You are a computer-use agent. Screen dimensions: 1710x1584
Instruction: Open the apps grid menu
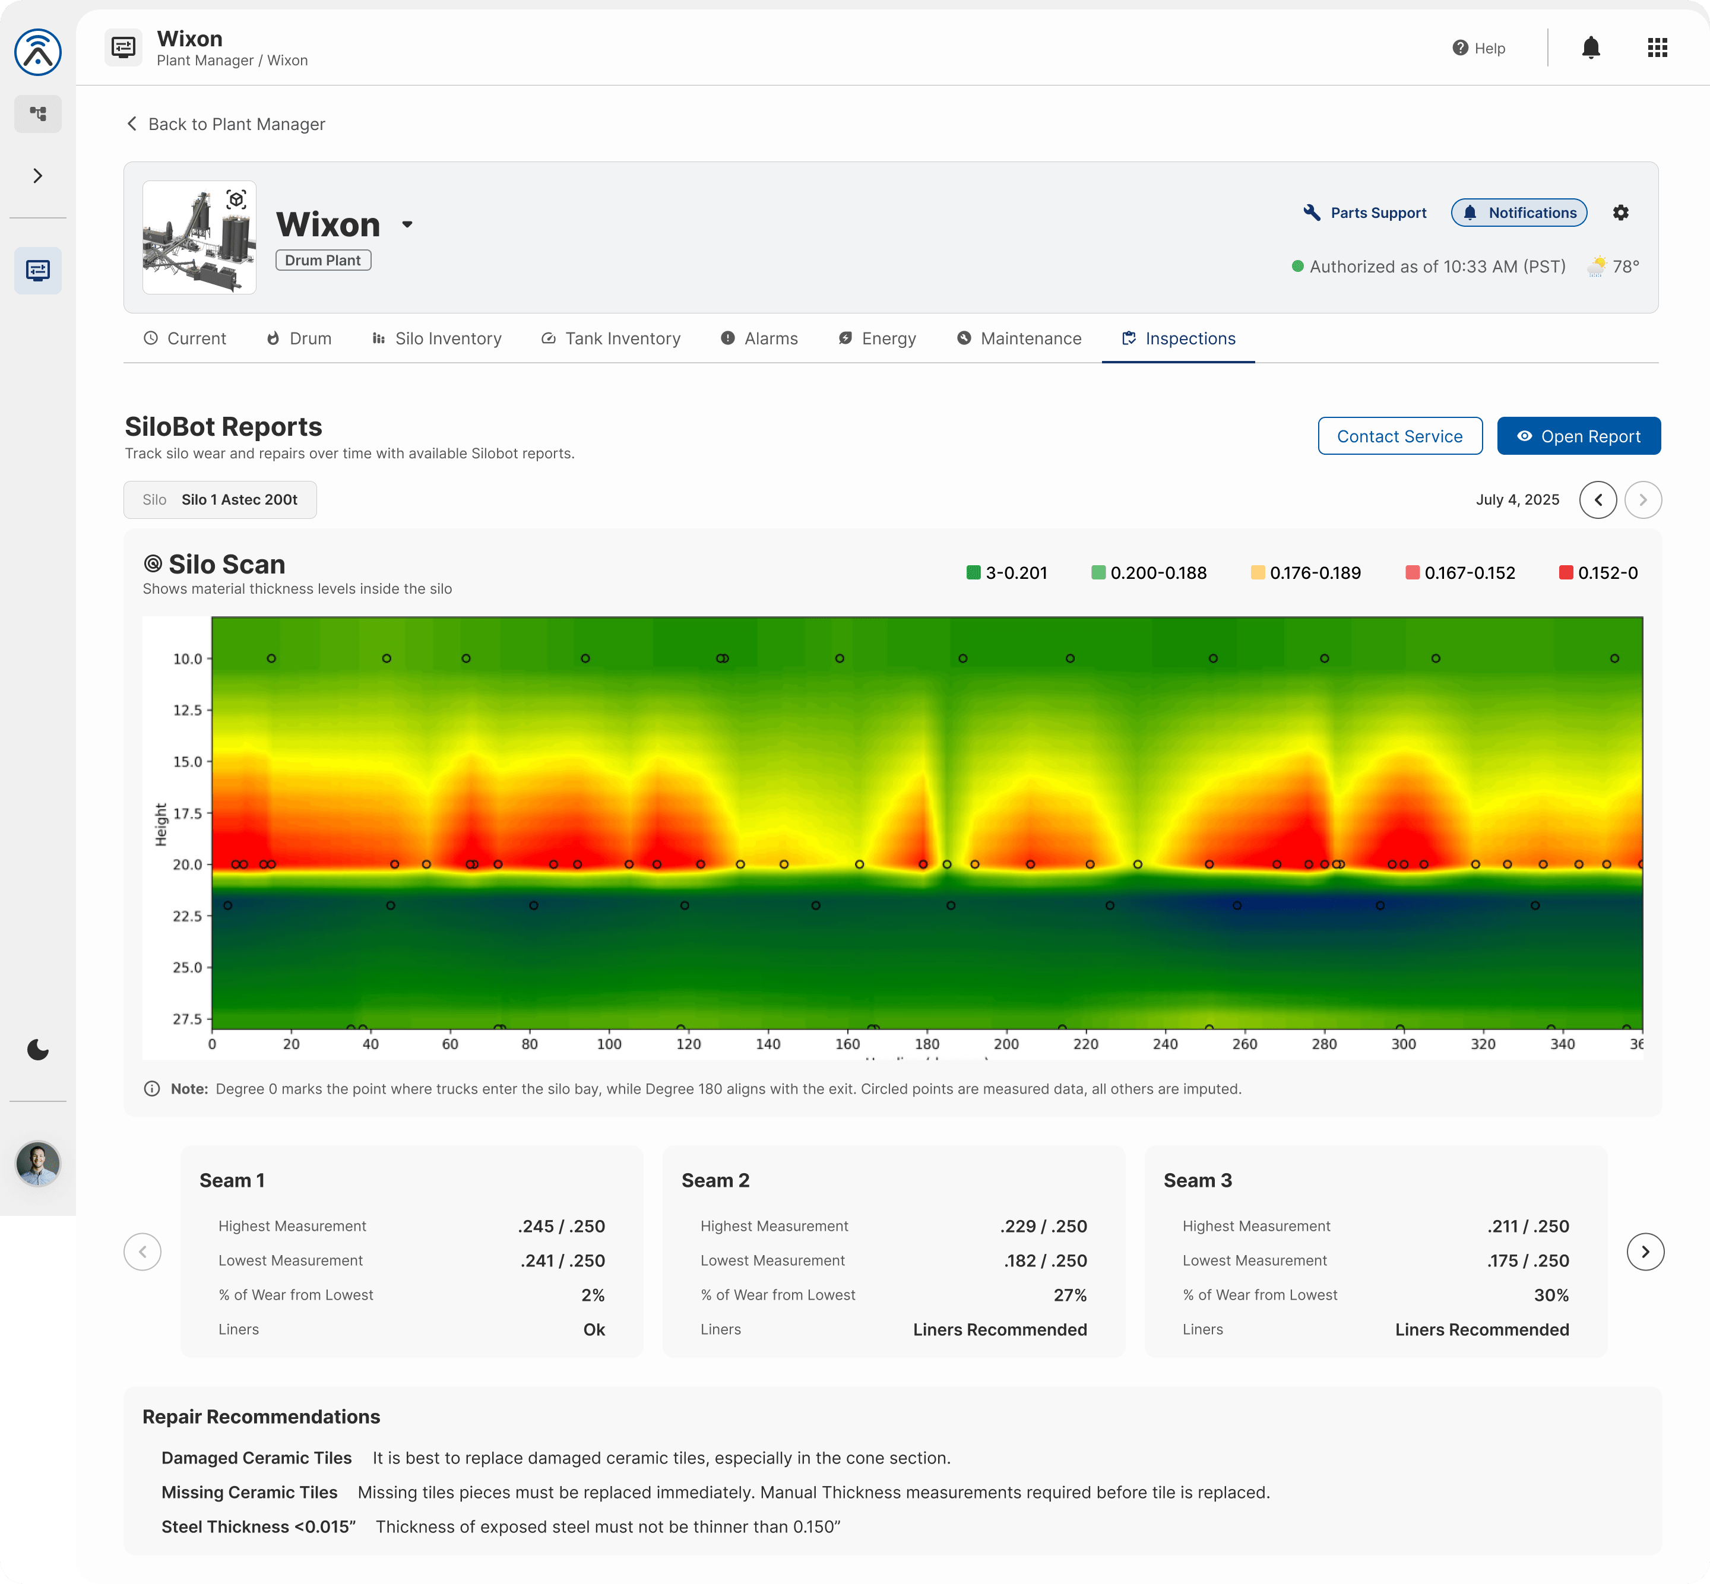1657,47
